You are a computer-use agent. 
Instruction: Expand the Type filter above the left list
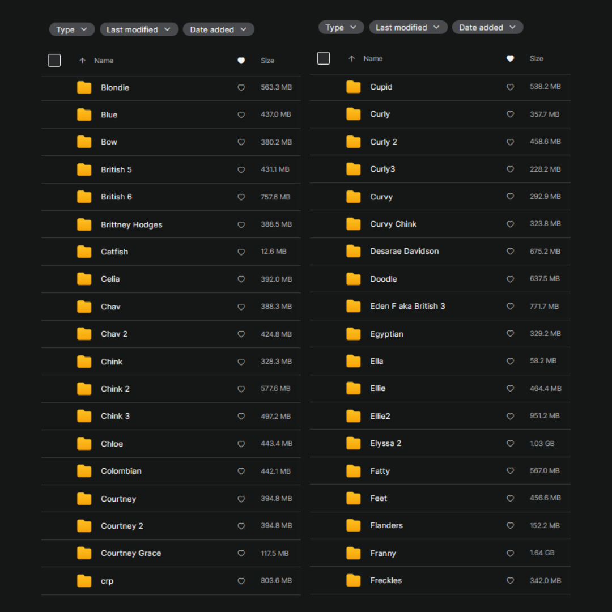point(71,29)
